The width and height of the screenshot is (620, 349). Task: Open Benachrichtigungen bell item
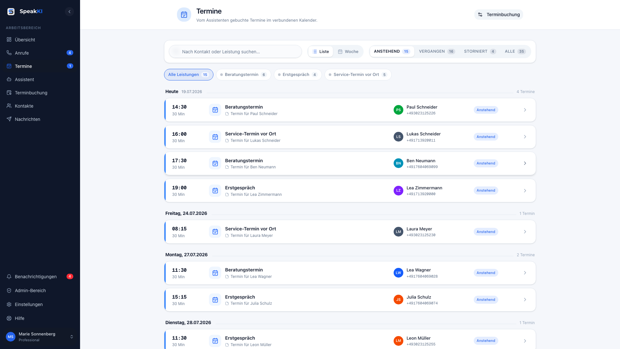click(40, 277)
